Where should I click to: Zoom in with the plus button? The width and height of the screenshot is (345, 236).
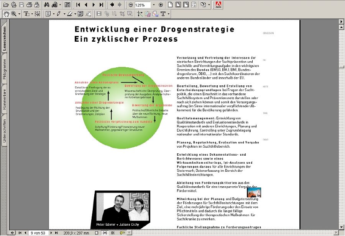click(161, 5)
